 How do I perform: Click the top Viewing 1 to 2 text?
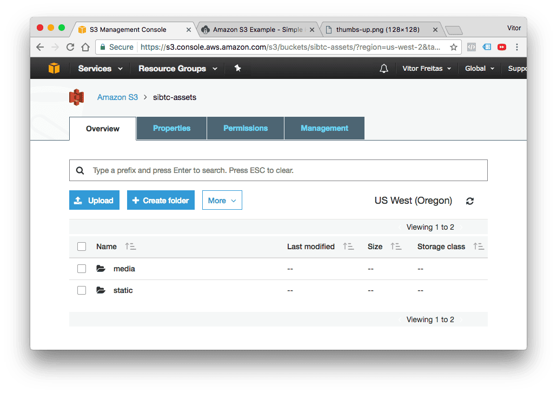tap(430, 227)
